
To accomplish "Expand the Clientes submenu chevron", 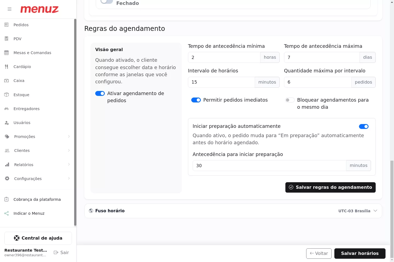I will coord(69,151).
